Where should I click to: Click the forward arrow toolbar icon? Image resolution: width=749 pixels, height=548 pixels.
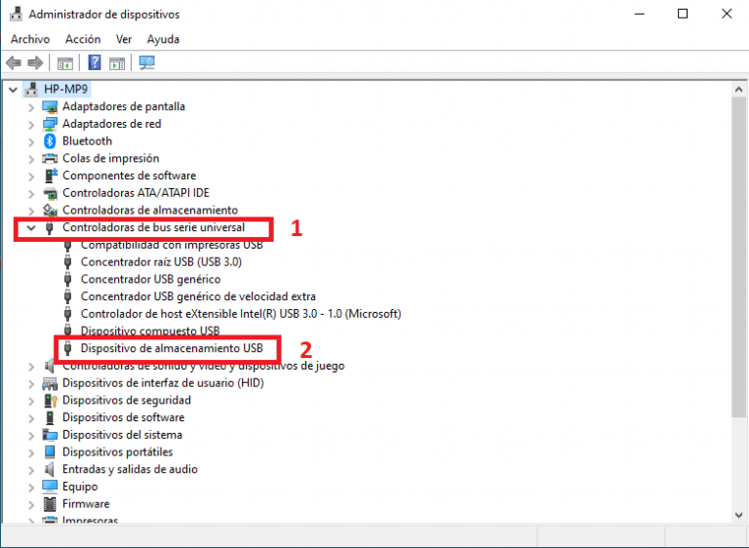pos(35,63)
